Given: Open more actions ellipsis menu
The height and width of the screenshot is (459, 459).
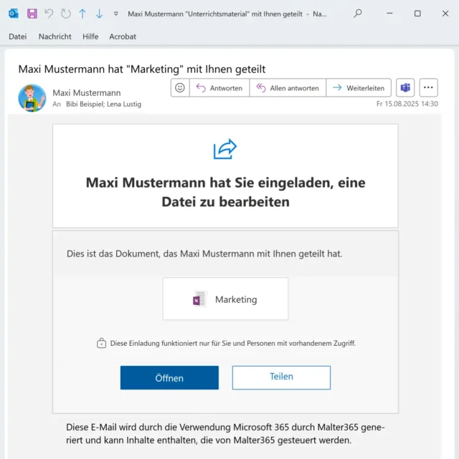Looking at the screenshot, I should click(x=428, y=88).
